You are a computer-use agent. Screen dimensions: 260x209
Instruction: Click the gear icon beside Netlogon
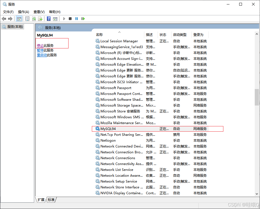[x=97, y=140]
